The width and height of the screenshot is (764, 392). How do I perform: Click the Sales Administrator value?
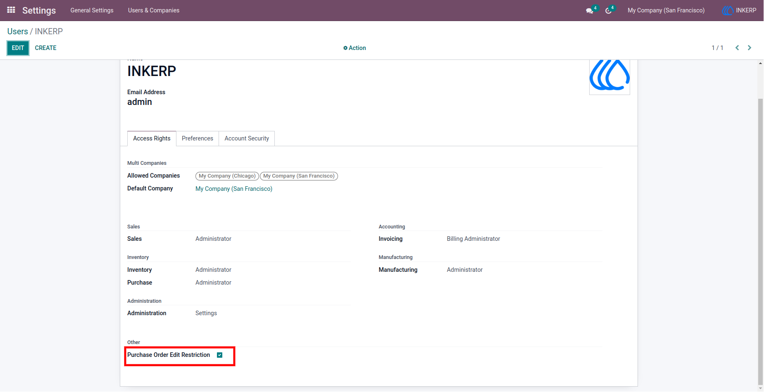pos(213,239)
